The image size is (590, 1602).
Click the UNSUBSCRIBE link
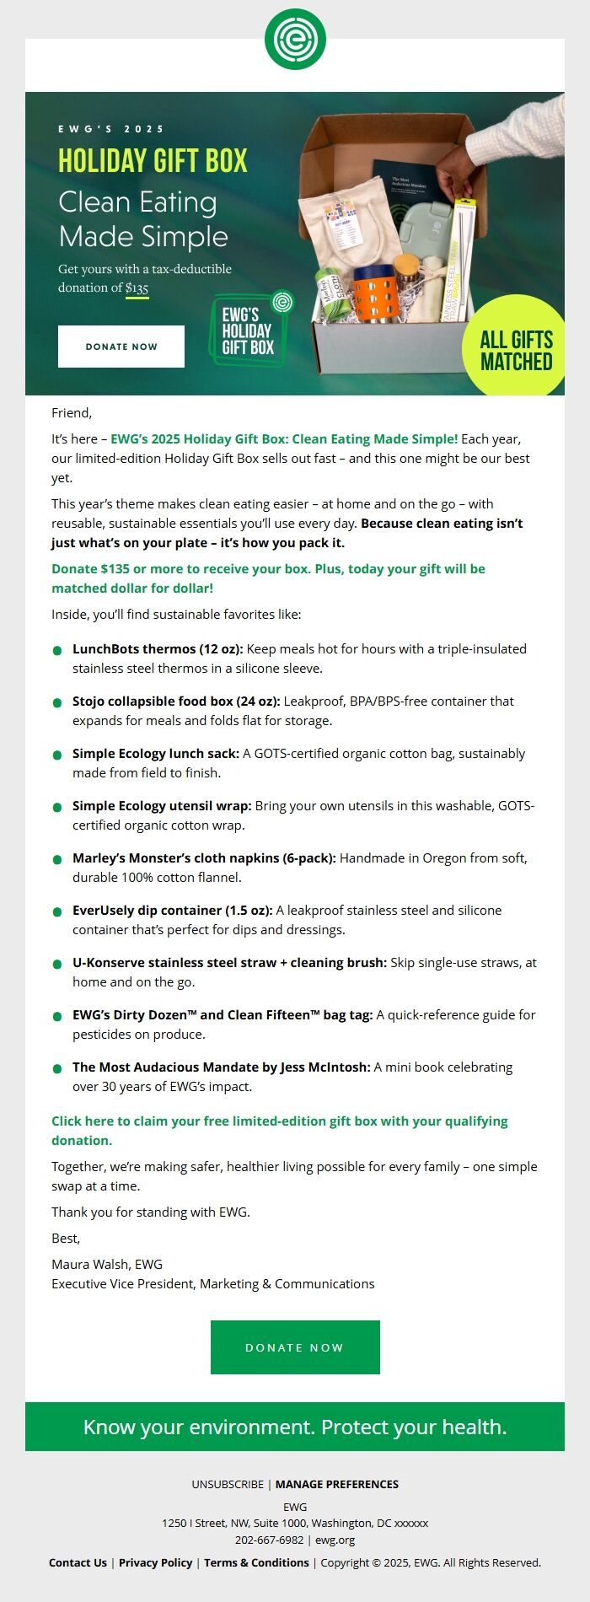click(228, 1484)
